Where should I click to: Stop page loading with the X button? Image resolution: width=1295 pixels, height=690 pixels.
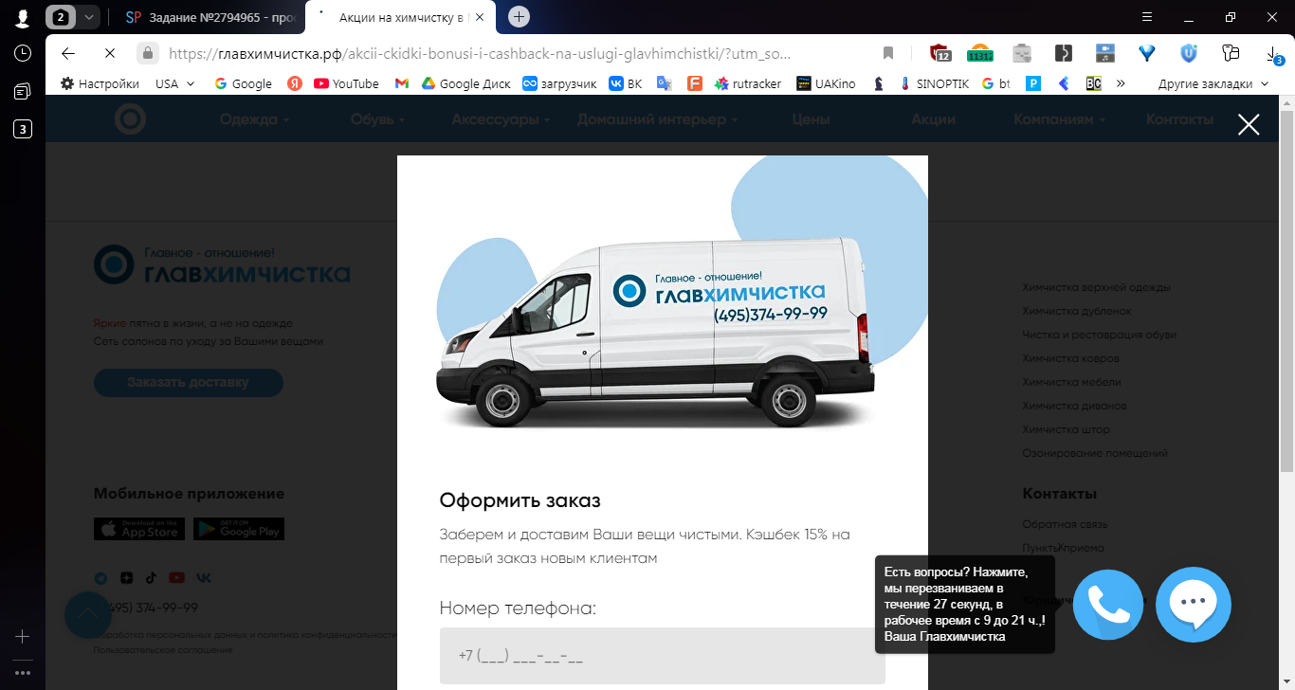point(109,53)
